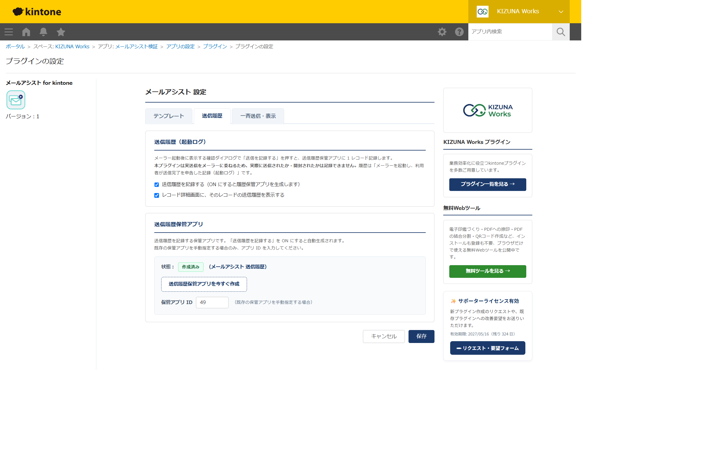Click the 作成済み status badge
This screenshot has height=473, width=718.
(x=191, y=267)
